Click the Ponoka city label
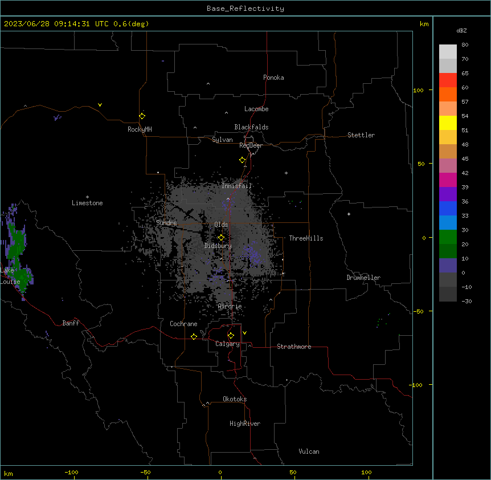Screen dimensions: 491x480 [273, 78]
